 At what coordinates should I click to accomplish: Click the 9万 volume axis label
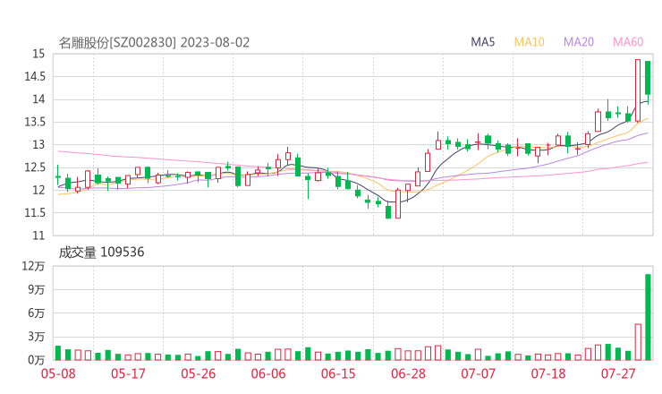tap(37, 289)
